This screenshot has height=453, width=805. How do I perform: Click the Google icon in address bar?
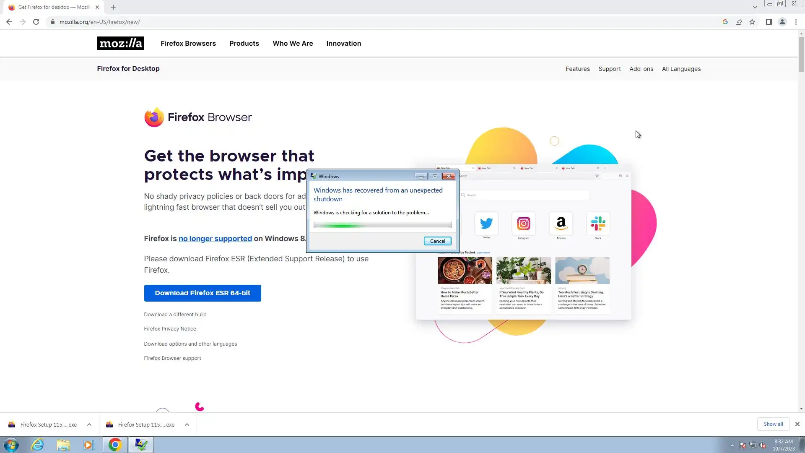[x=725, y=22]
